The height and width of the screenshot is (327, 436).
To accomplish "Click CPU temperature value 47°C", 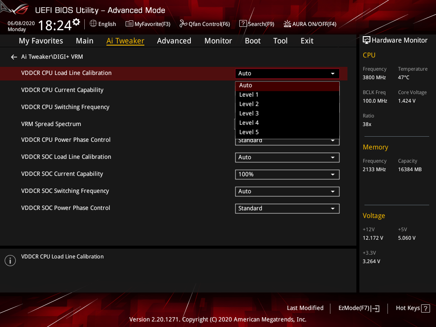I will point(404,77).
